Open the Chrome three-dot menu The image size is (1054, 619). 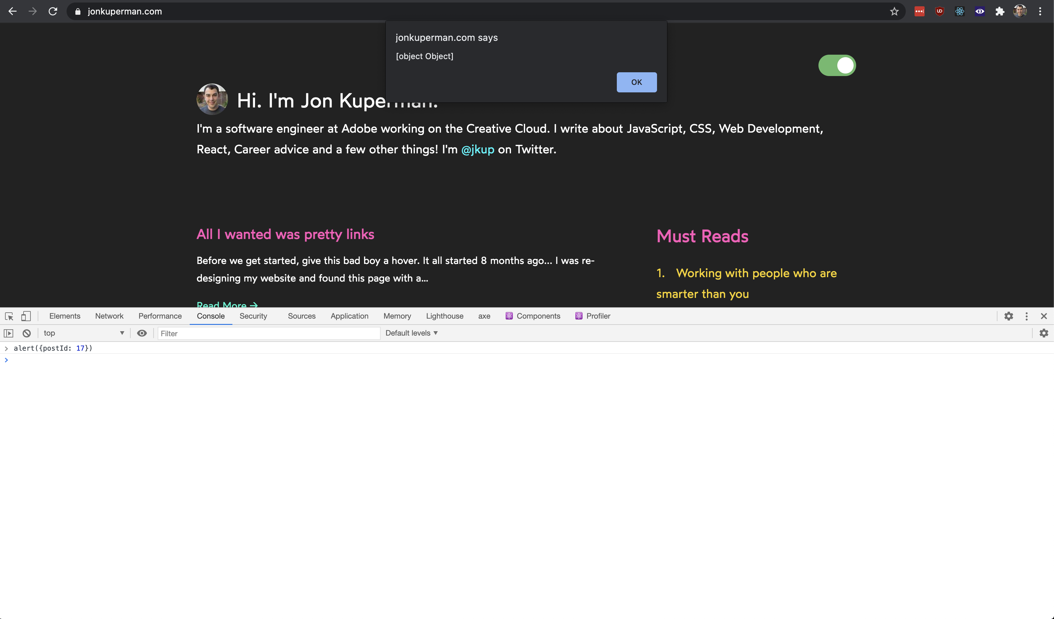[1040, 11]
